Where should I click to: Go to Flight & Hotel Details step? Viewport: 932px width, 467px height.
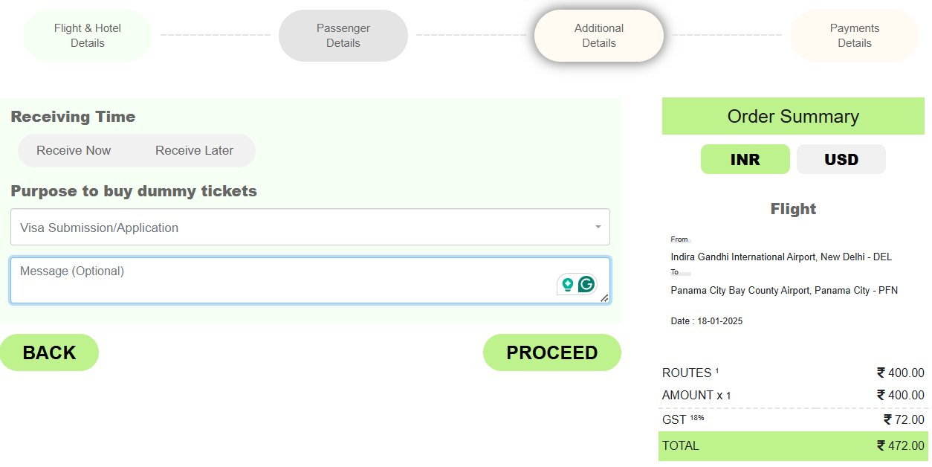[88, 36]
